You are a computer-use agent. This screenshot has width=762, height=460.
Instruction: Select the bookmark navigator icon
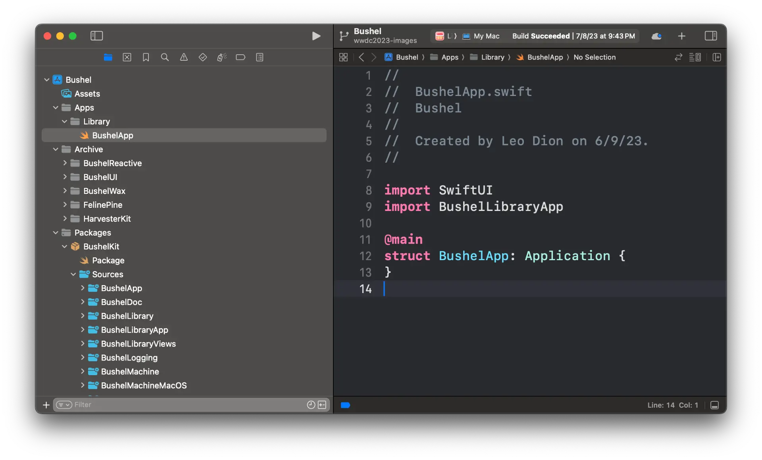[x=146, y=57]
